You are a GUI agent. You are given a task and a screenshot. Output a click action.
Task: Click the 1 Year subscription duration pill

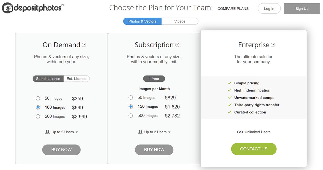pyautogui.click(x=154, y=79)
